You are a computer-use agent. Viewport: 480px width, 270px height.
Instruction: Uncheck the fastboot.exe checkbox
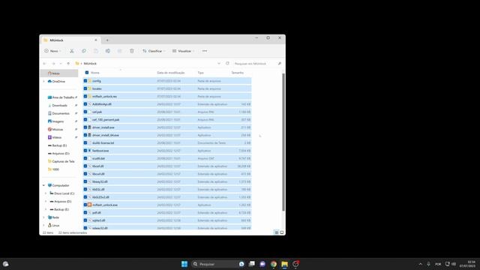pyautogui.click(x=85, y=151)
